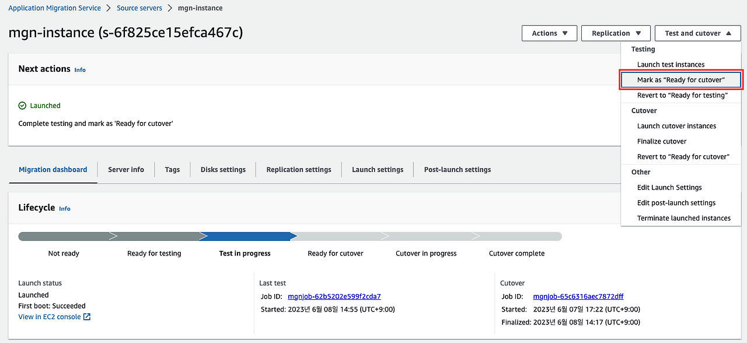Image resolution: width=747 pixels, height=343 pixels.
Task: Click the Cutover complete lifecycle segment
Action: click(x=517, y=236)
